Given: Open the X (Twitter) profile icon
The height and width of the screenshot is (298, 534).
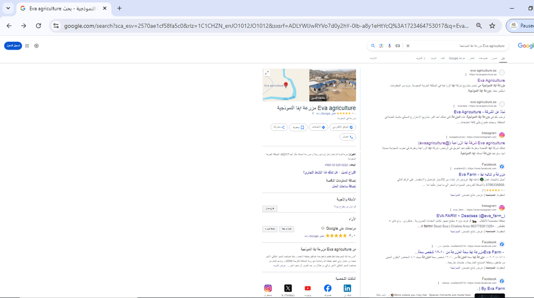Looking at the screenshot, I should tap(288, 288).
